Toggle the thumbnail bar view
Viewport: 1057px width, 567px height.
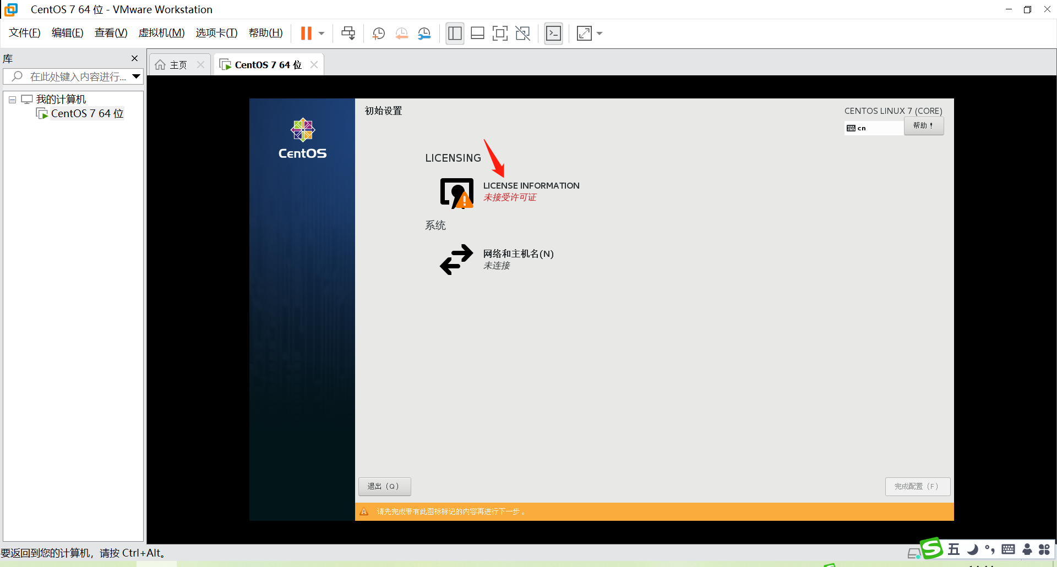(478, 34)
